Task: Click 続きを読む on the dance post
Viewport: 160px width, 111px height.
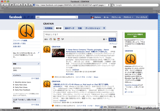Action: click(x=70, y=74)
